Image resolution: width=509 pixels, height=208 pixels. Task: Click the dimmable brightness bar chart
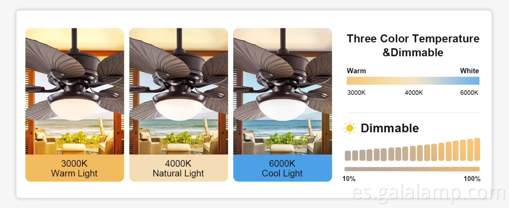pos(412,151)
